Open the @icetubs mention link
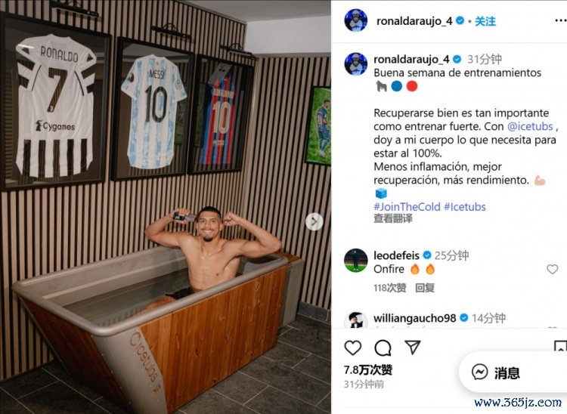This screenshot has width=567, height=414. [530, 126]
